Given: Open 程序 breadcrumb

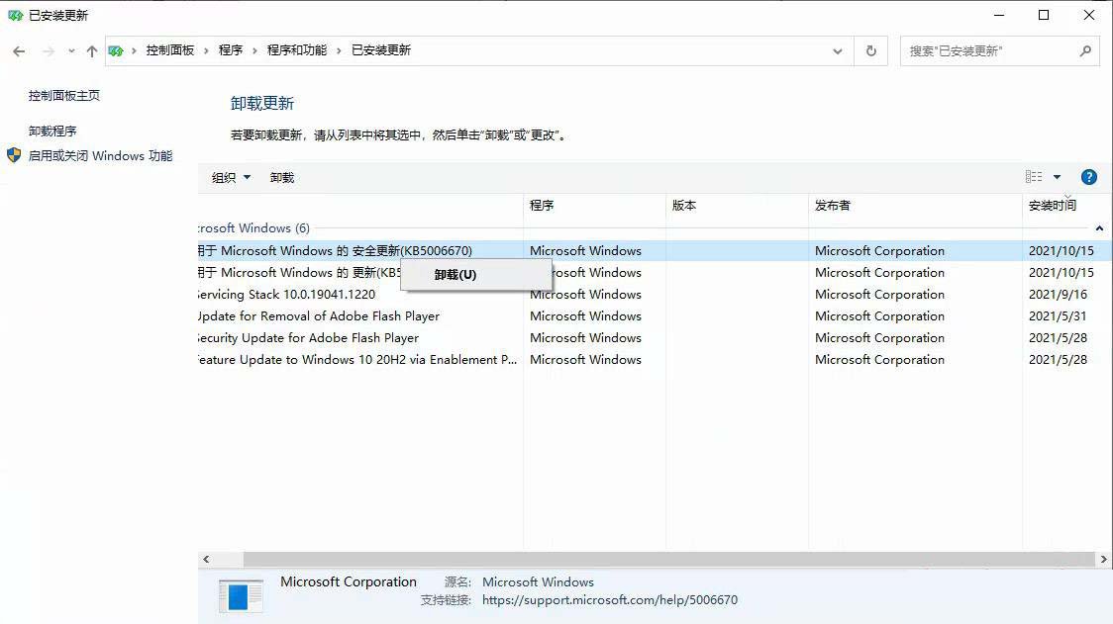Looking at the screenshot, I should [231, 50].
